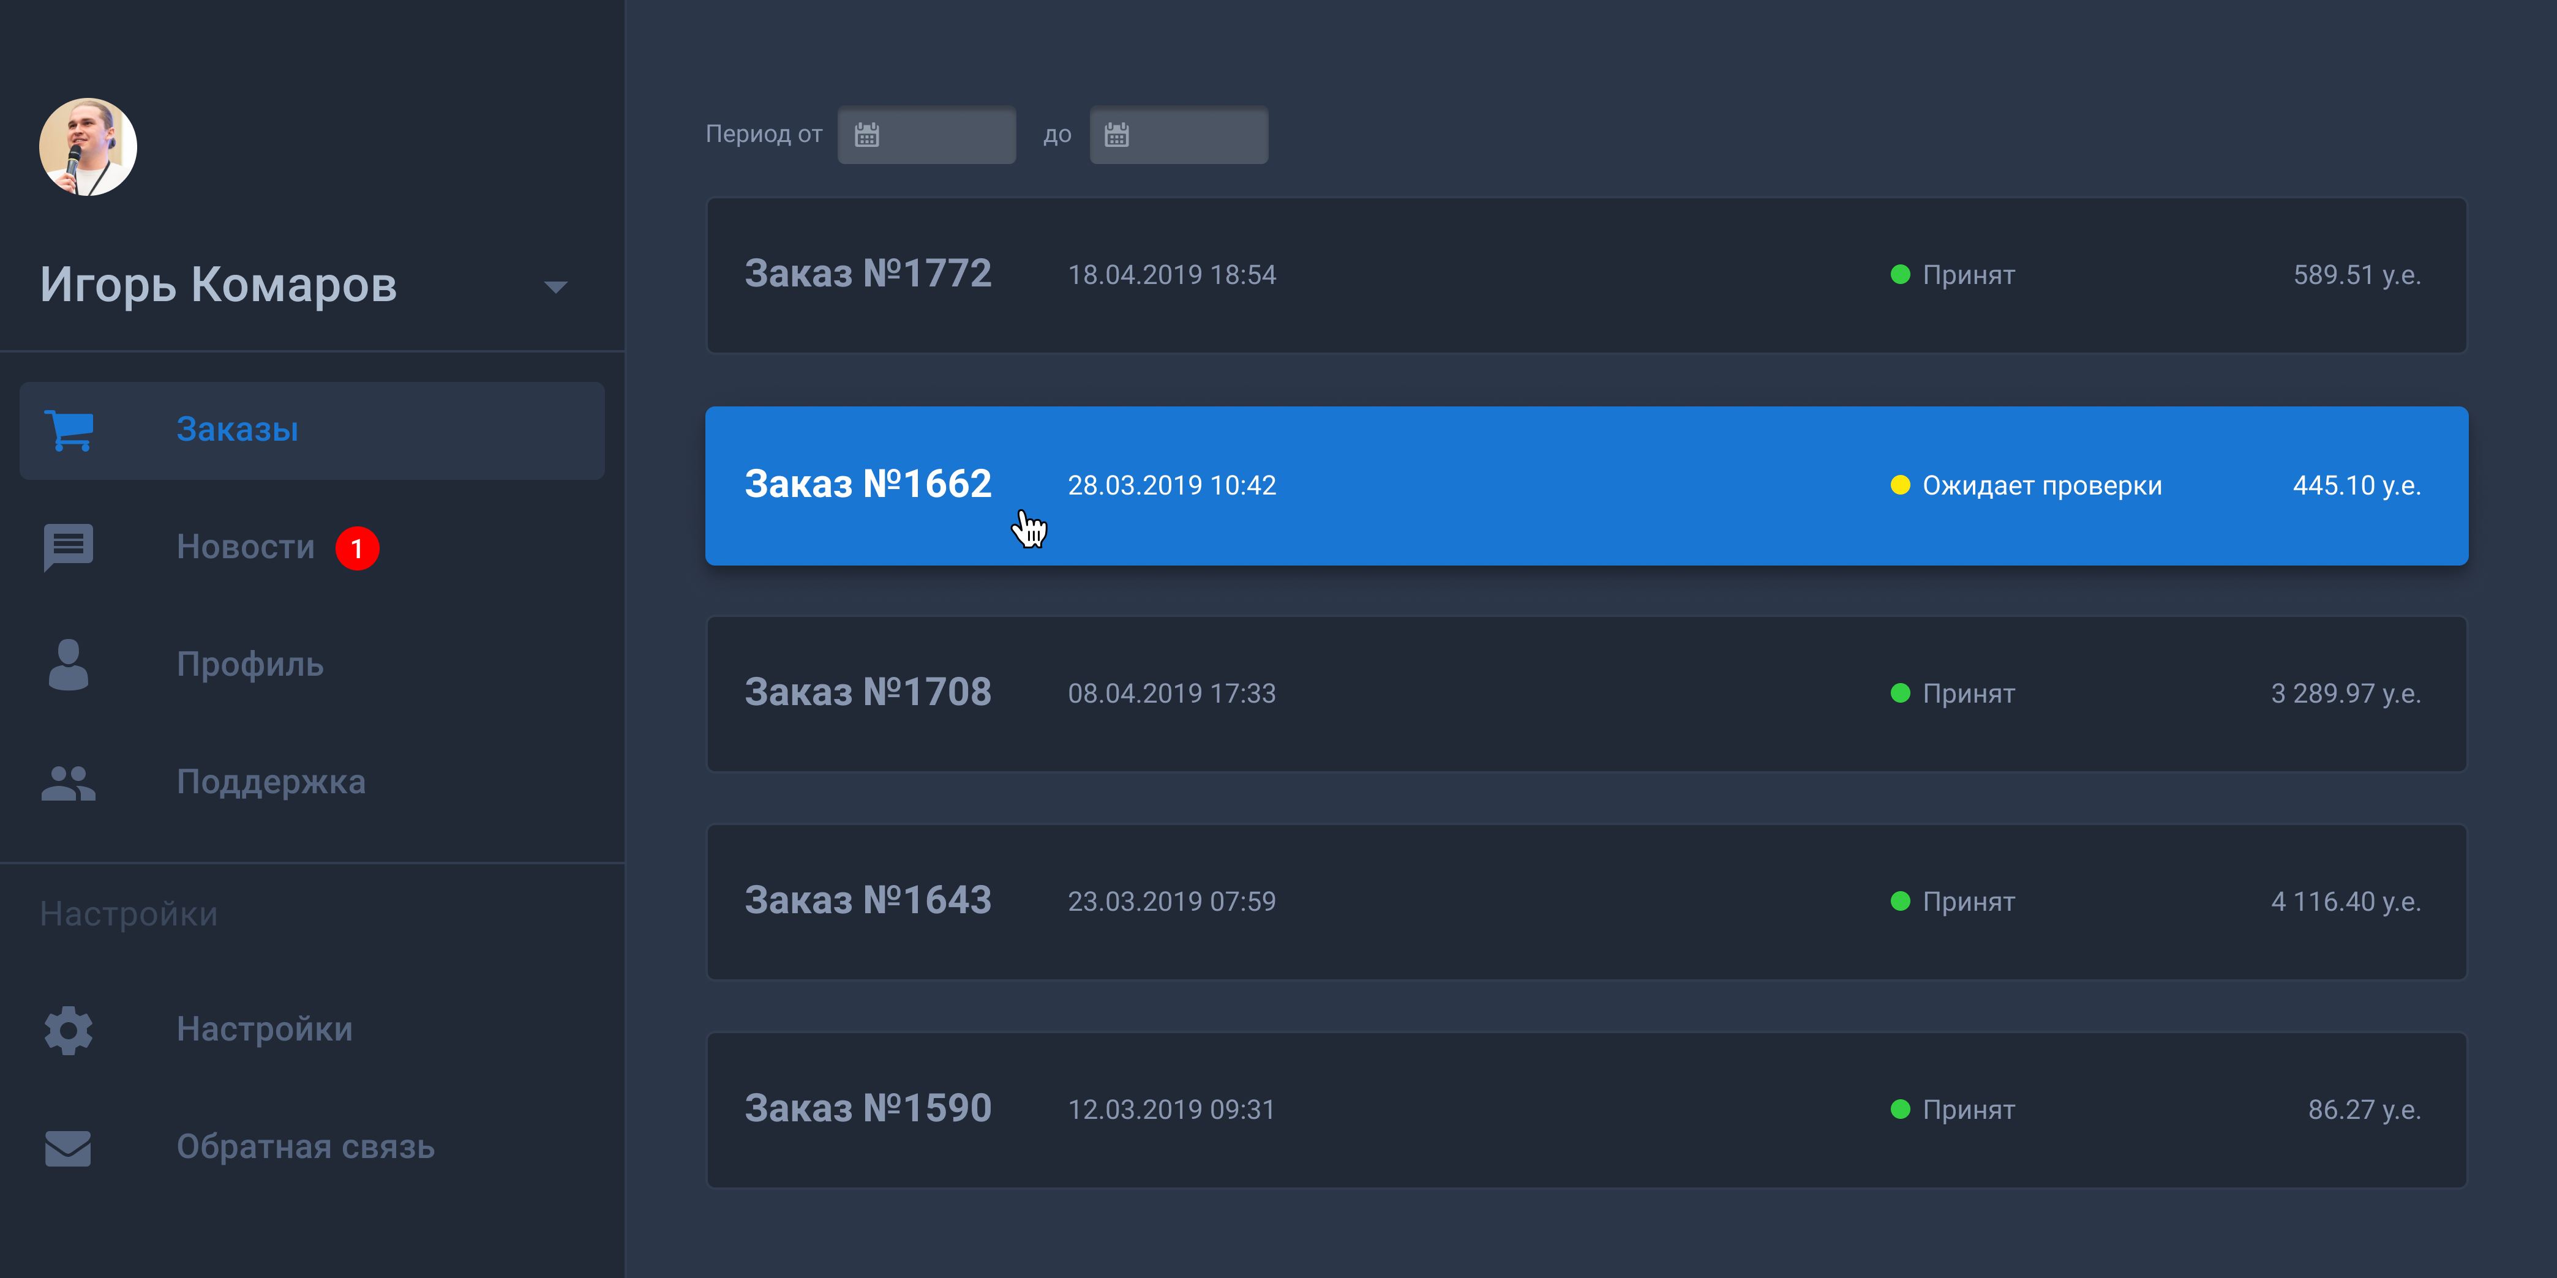Click the green status dot of order №1643
This screenshot has height=1278, width=2557.
coord(1900,901)
